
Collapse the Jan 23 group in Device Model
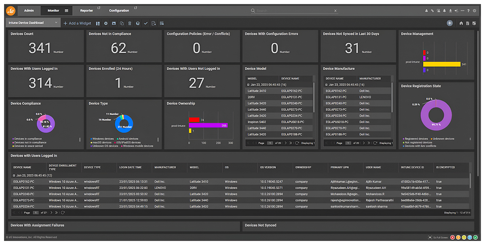click(249, 85)
